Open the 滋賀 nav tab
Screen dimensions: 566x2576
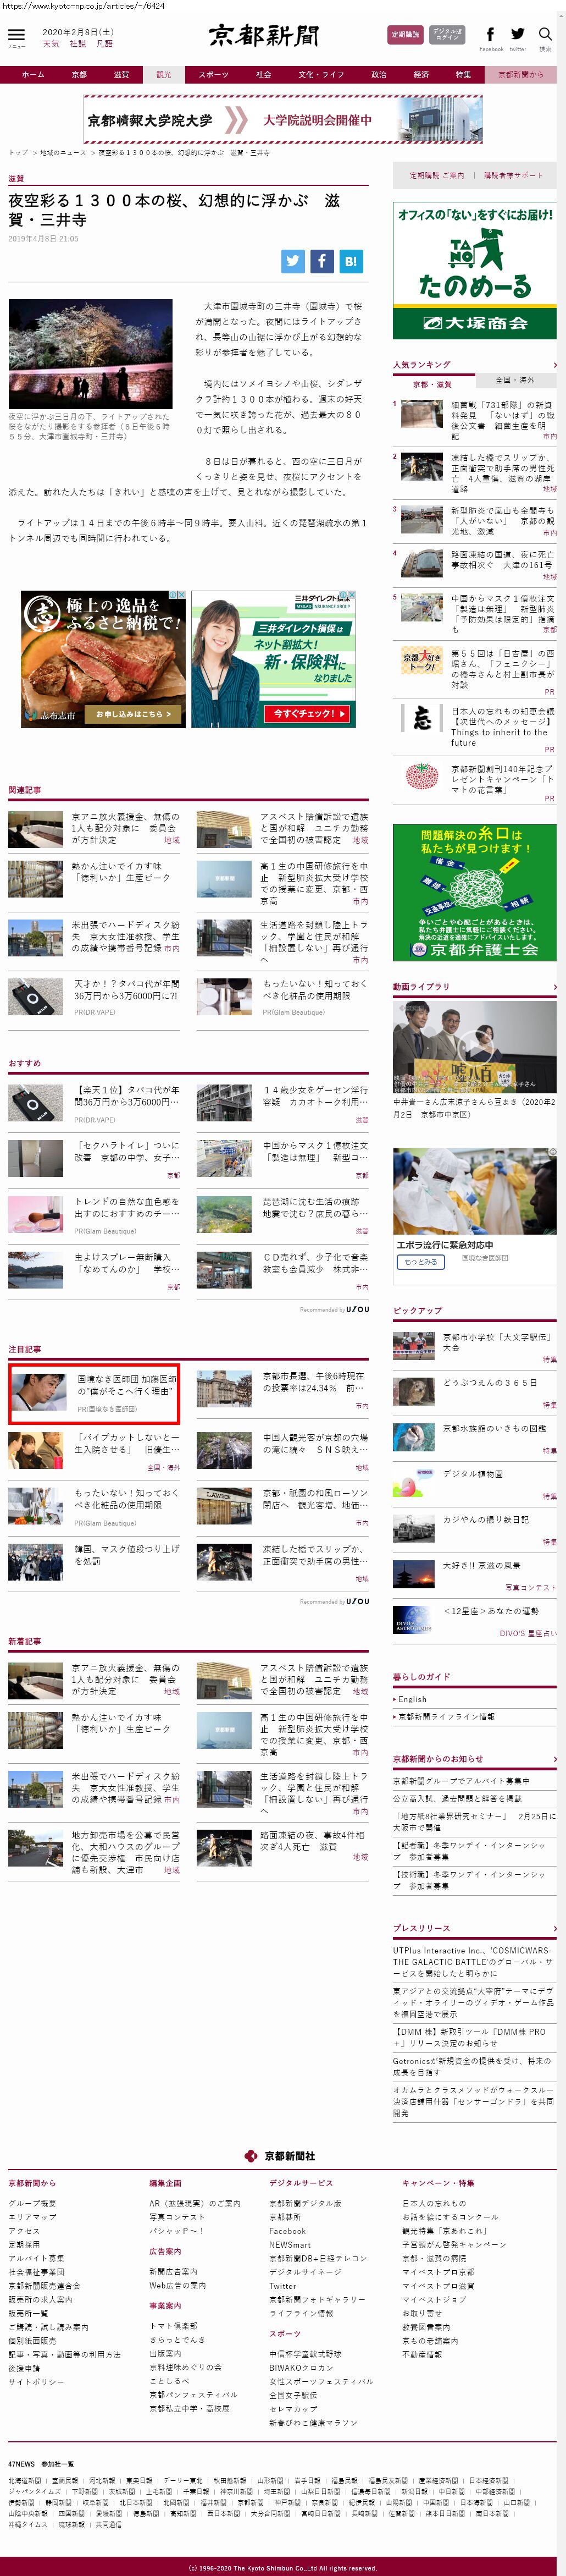(121, 75)
